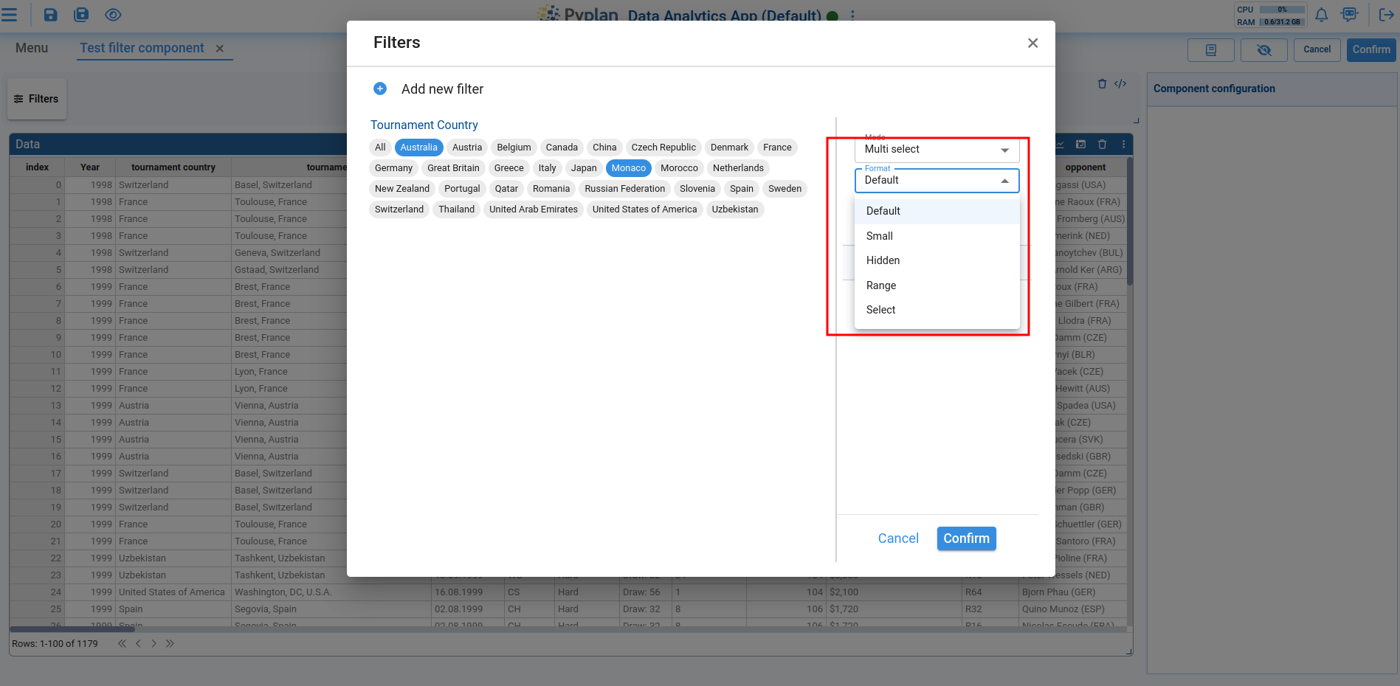Click the save disk icon
1400x686 pixels.
click(50, 15)
